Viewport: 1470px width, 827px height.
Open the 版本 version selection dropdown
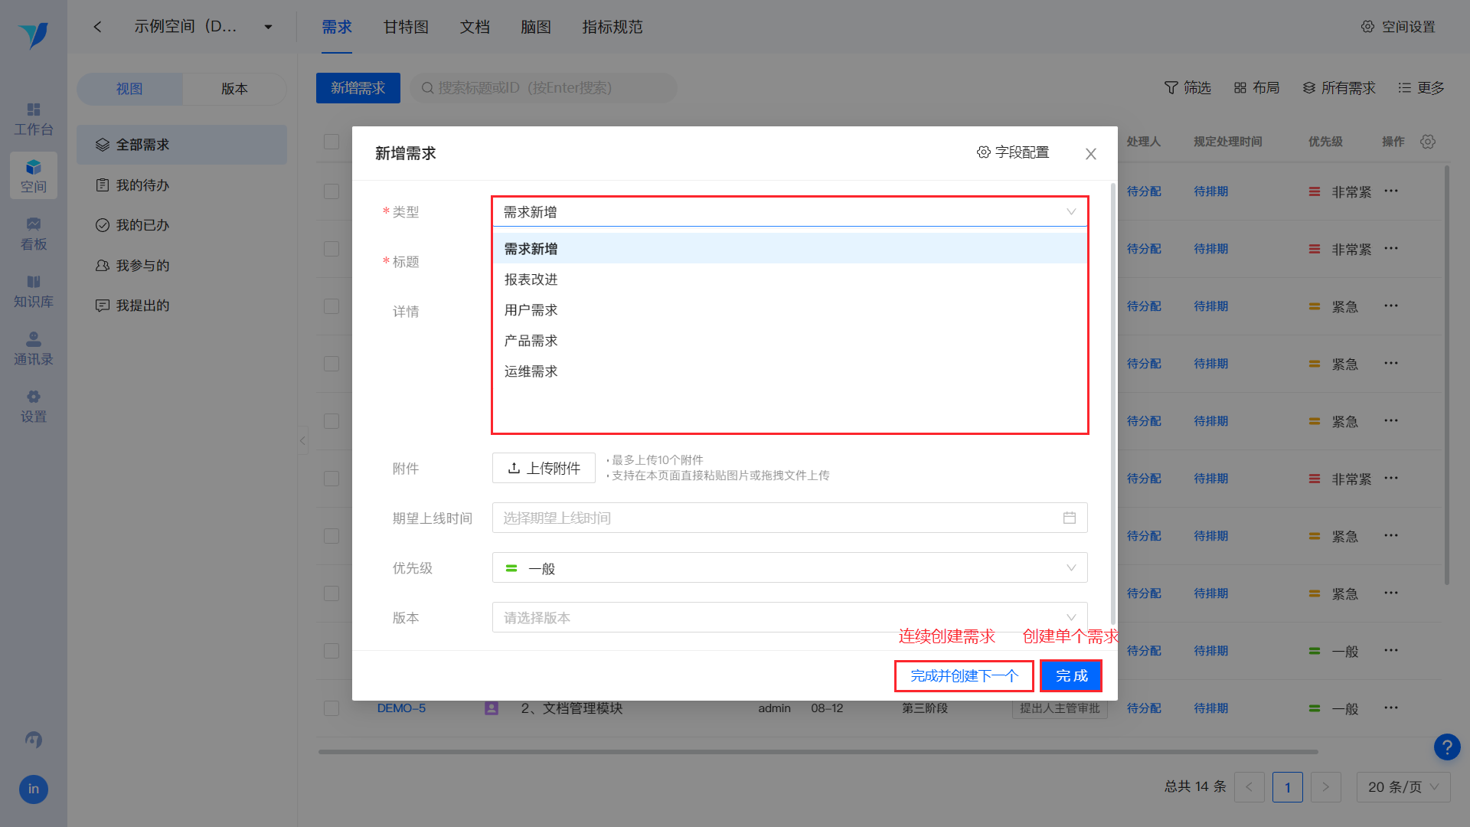(x=789, y=617)
